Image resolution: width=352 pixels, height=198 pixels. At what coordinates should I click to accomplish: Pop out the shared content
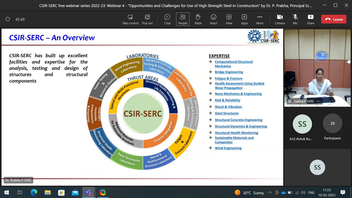point(147,19)
